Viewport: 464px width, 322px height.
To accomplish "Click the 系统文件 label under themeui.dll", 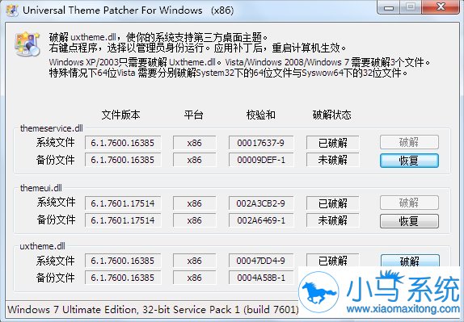I will pyautogui.click(x=56, y=203).
